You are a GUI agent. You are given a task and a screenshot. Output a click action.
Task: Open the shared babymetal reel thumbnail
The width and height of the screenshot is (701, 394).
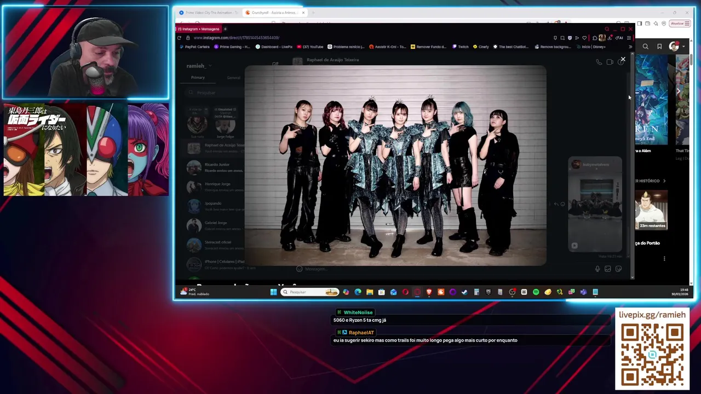595,204
